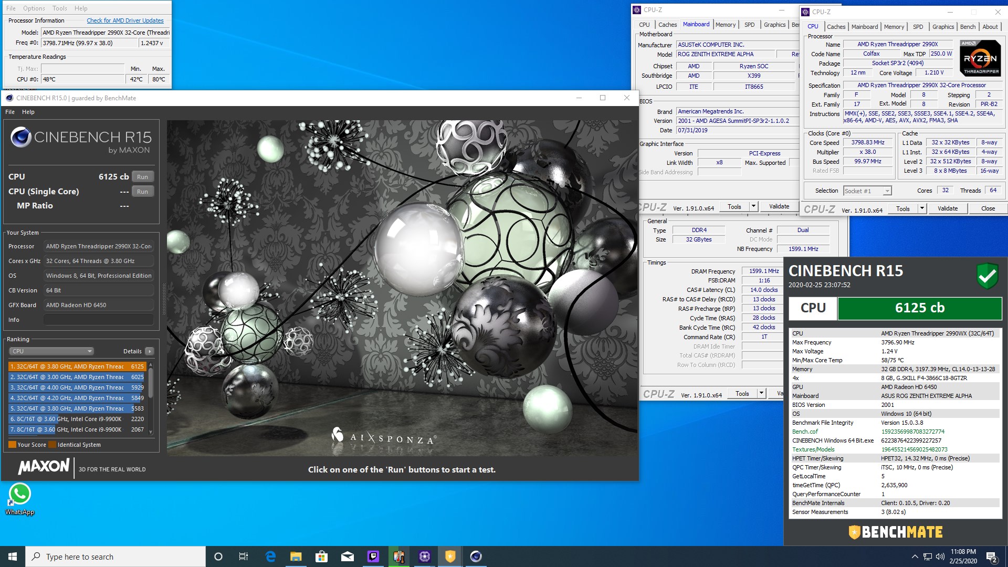
Task: Click the Info field in Your System
Action: (x=99, y=320)
